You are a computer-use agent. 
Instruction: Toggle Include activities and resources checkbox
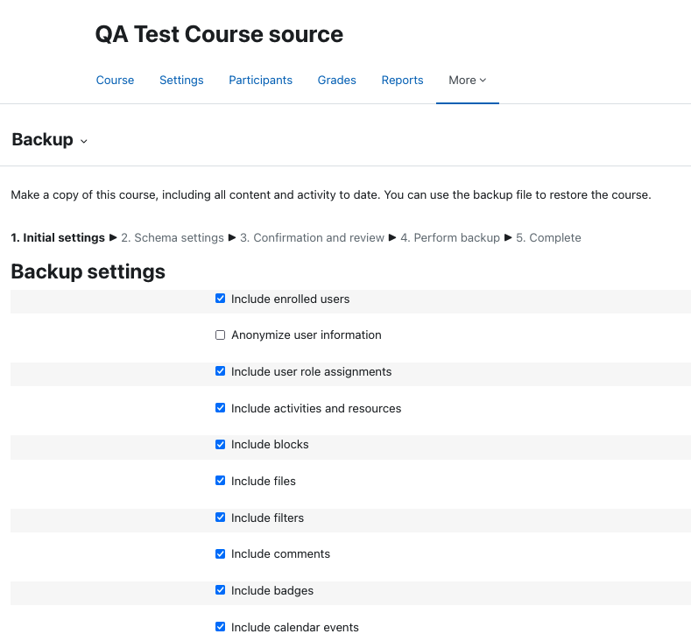point(221,408)
